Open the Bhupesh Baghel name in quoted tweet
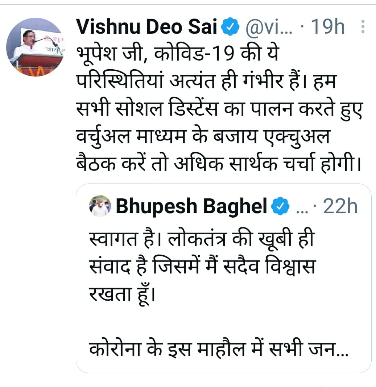 [x=191, y=206]
